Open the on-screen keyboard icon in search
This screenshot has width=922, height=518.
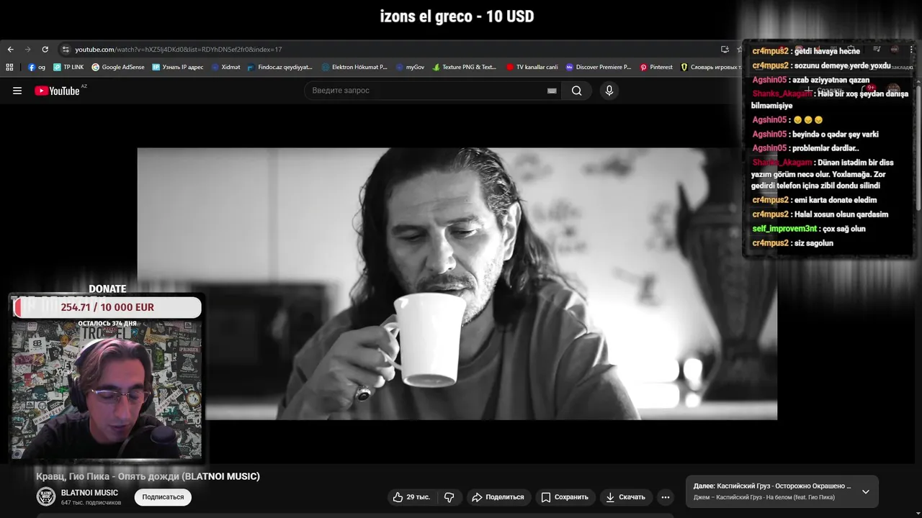tap(552, 91)
